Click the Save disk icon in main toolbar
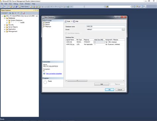 (14, 7)
